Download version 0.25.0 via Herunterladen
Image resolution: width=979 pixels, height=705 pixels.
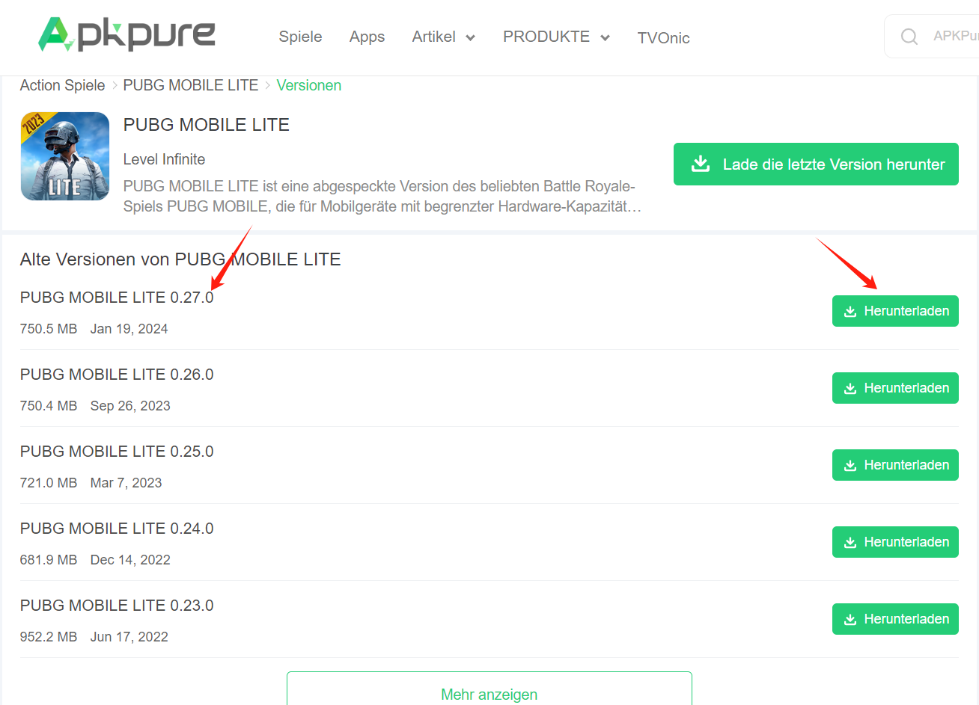tap(895, 465)
